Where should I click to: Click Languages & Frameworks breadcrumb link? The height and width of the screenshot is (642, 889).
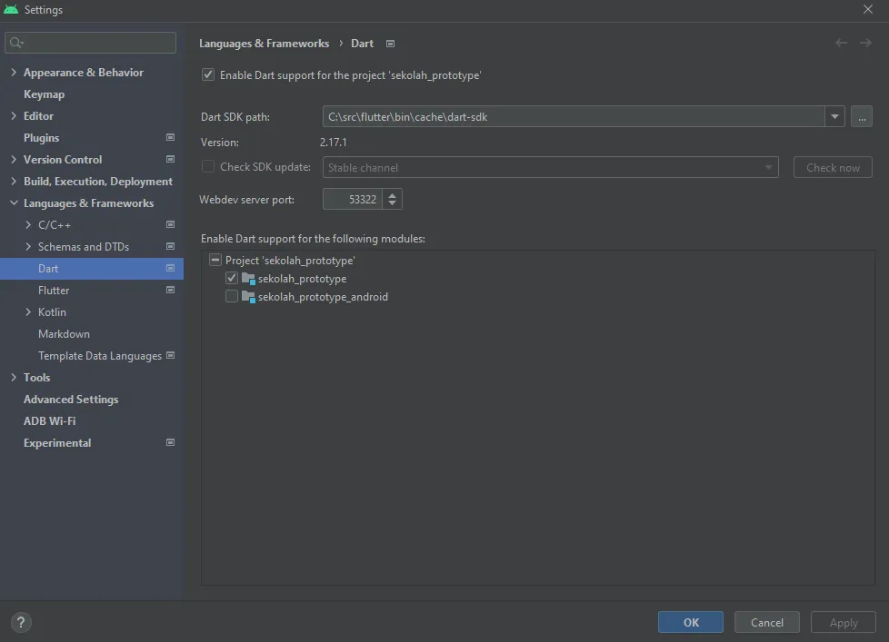pos(264,44)
